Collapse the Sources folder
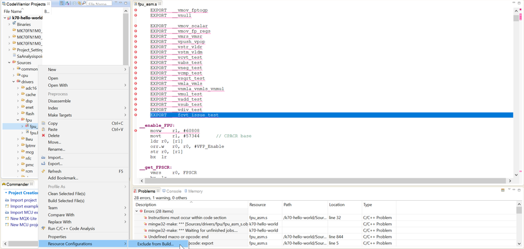The height and width of the screenshot is (249, 524). point(9,63)
